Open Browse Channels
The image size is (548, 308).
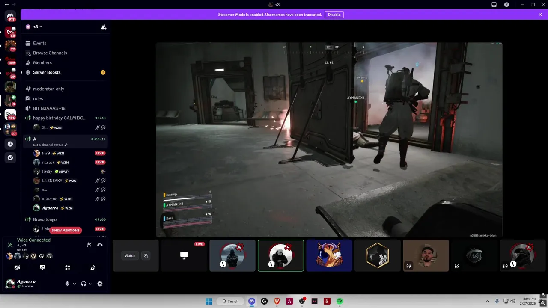tap(66, 53)
